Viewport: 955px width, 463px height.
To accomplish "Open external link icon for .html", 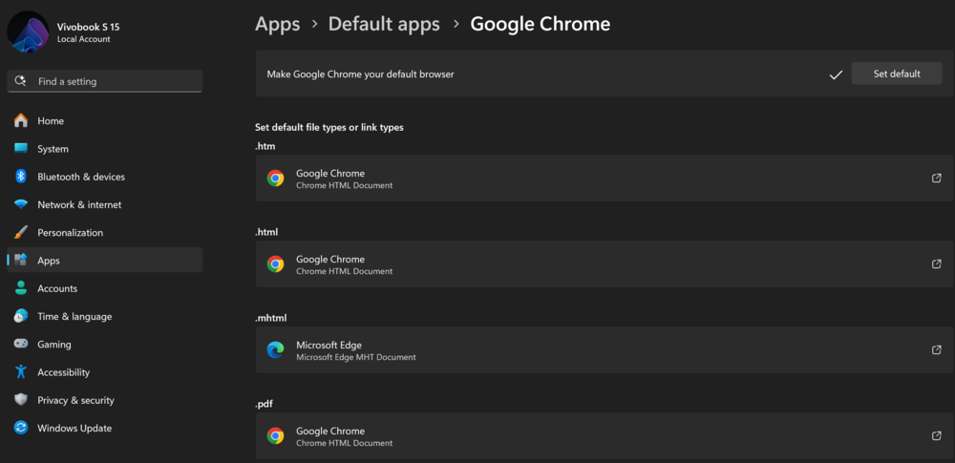I will pyautogui.click(x=937, y=263).
